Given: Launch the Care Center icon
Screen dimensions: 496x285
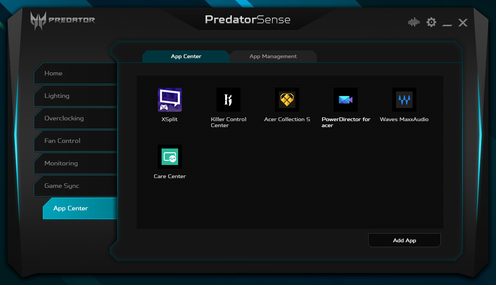Looking at the screenshot, I should point(169,157).
